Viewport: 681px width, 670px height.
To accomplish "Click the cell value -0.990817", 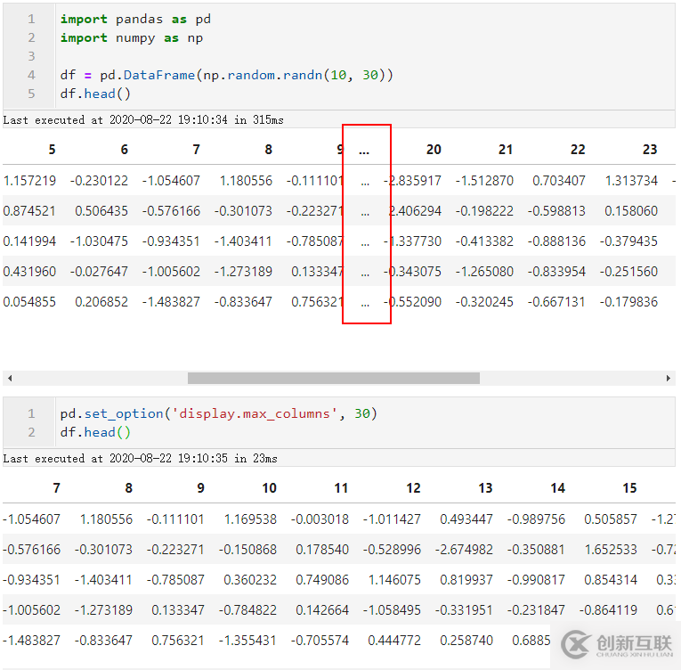I will 536,579.
